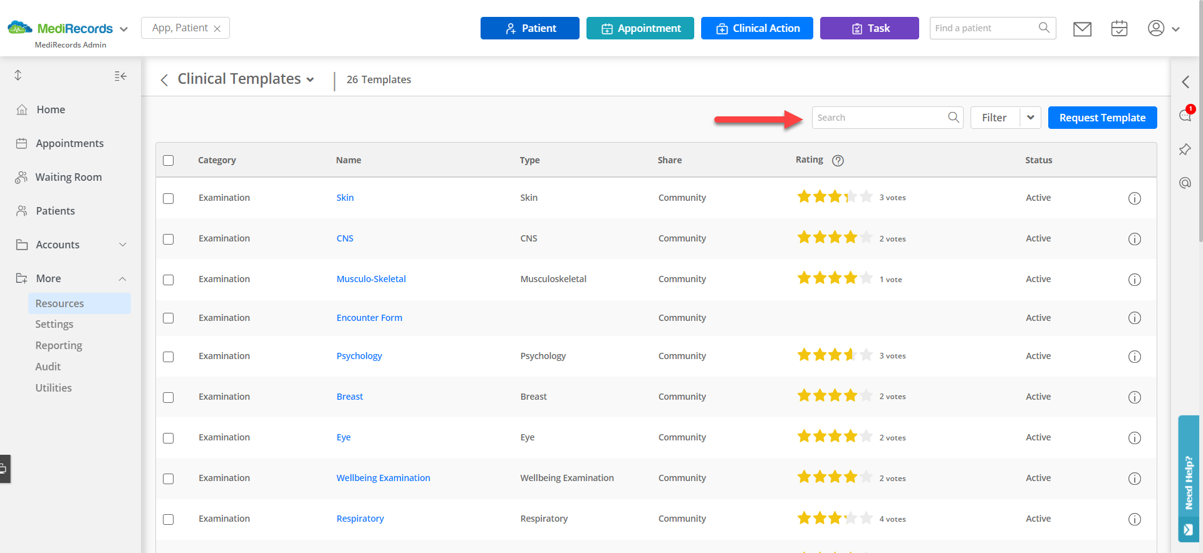1203x553 pixels.
Task: Select Utilities submenu item
Action: (54, 388)
